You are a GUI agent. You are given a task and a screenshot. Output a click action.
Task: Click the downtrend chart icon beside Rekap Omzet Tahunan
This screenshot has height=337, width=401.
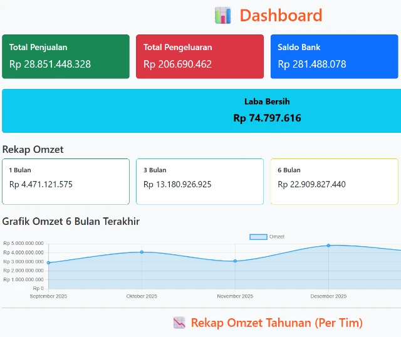click(x=179, y=323)
